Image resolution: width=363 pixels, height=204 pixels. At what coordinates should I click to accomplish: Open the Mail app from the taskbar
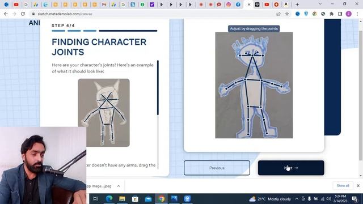[x=148, y=199]
